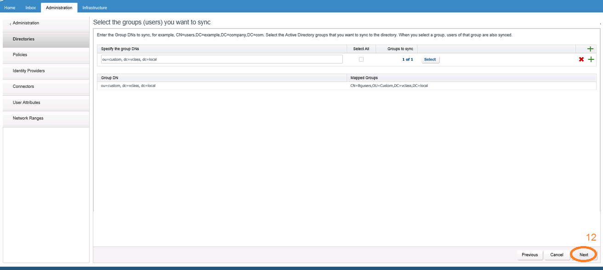Click the Next button to continue
The width and height of the screenshot is (603, 270).
(x=583, y=254)
